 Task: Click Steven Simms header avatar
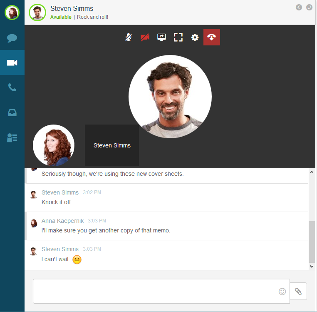[37, 12]
